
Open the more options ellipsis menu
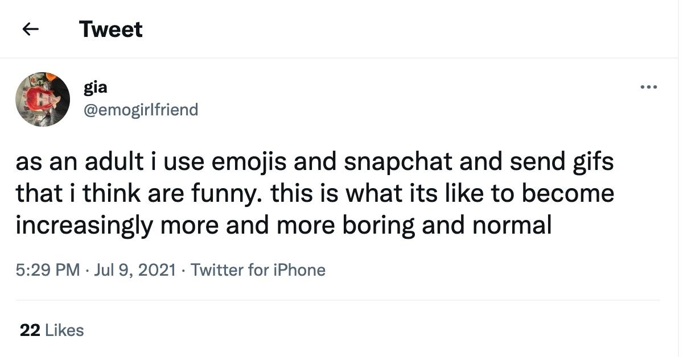click(648, 87)
